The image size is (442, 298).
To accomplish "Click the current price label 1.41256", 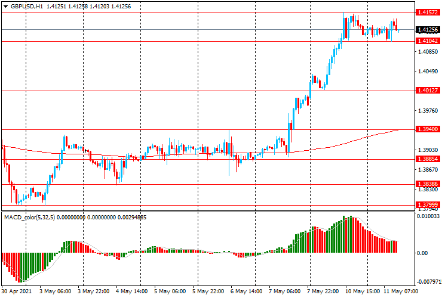I will pos(428,29).
